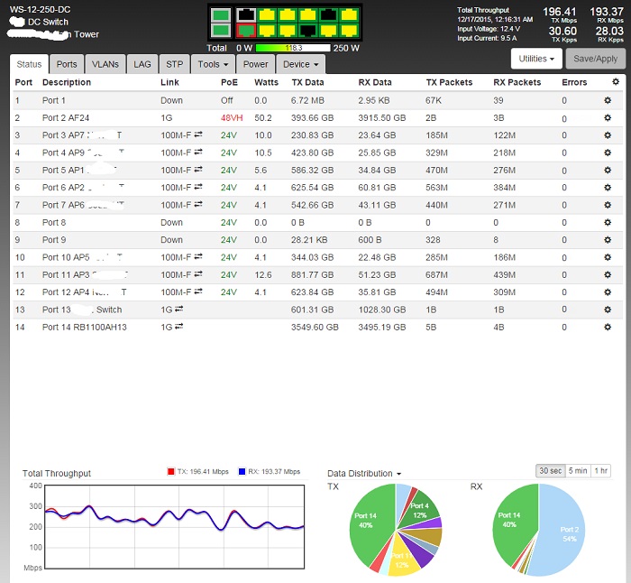Open settings gear for Port 1 row
631x583 pixels.
[x=608, y=100]
